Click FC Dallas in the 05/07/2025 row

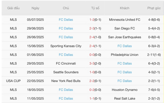(66, 20)
